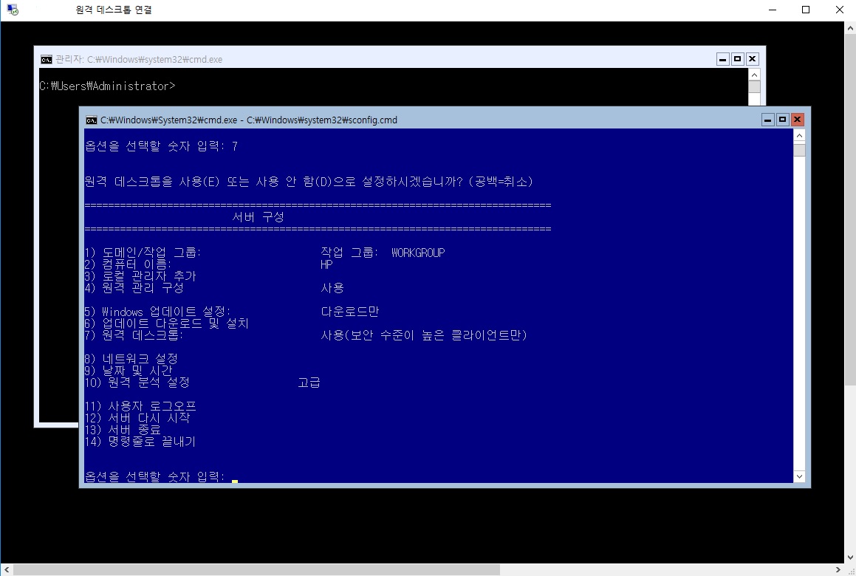
Task: Close the Remote Desktop Connection window
Action: point(840,10)
